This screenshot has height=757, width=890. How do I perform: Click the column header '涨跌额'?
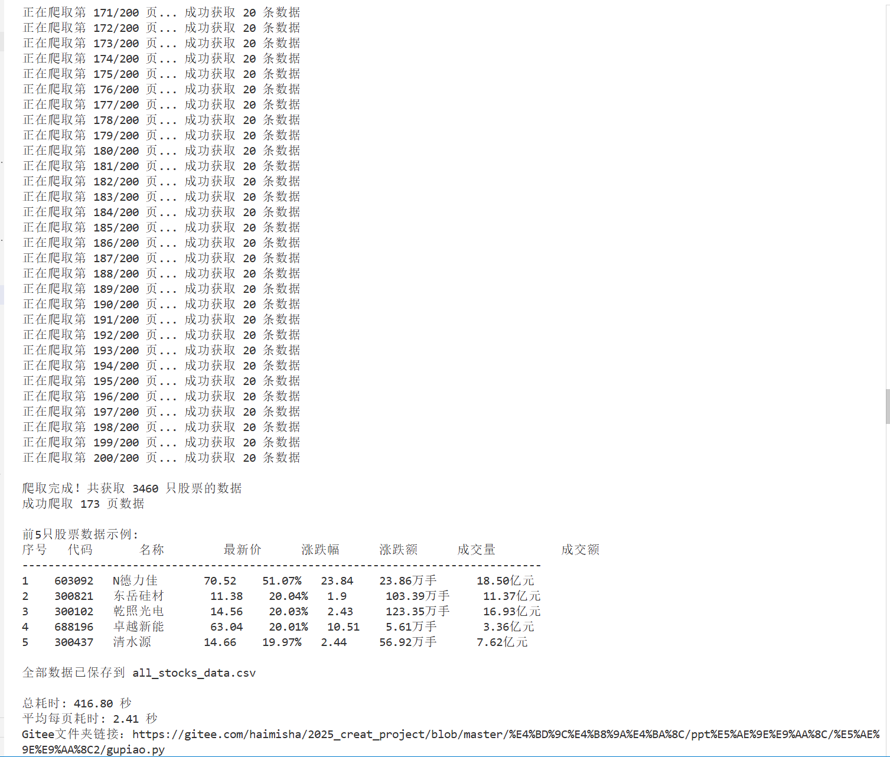[398, 550]
